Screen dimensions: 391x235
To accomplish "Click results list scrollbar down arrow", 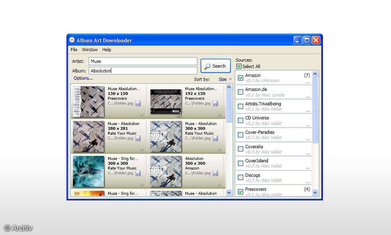I will click(229, 193).
